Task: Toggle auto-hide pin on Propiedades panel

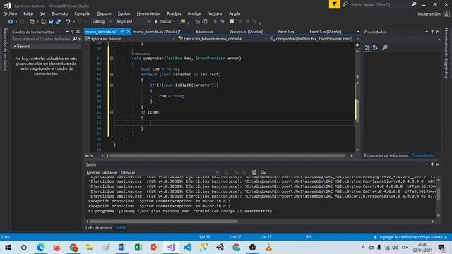Action: tap(432, 32)
